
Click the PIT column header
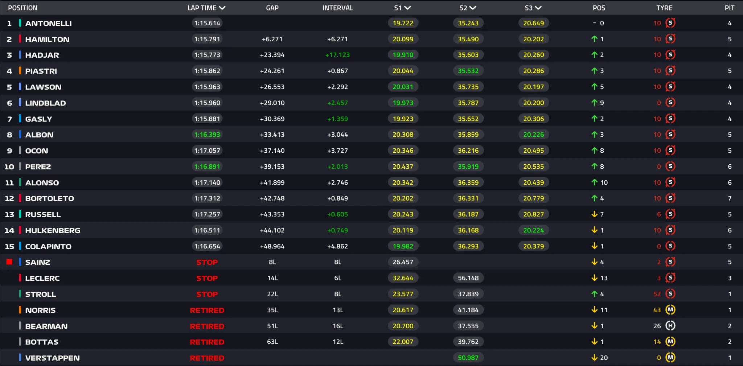click(x=730, y=8)
